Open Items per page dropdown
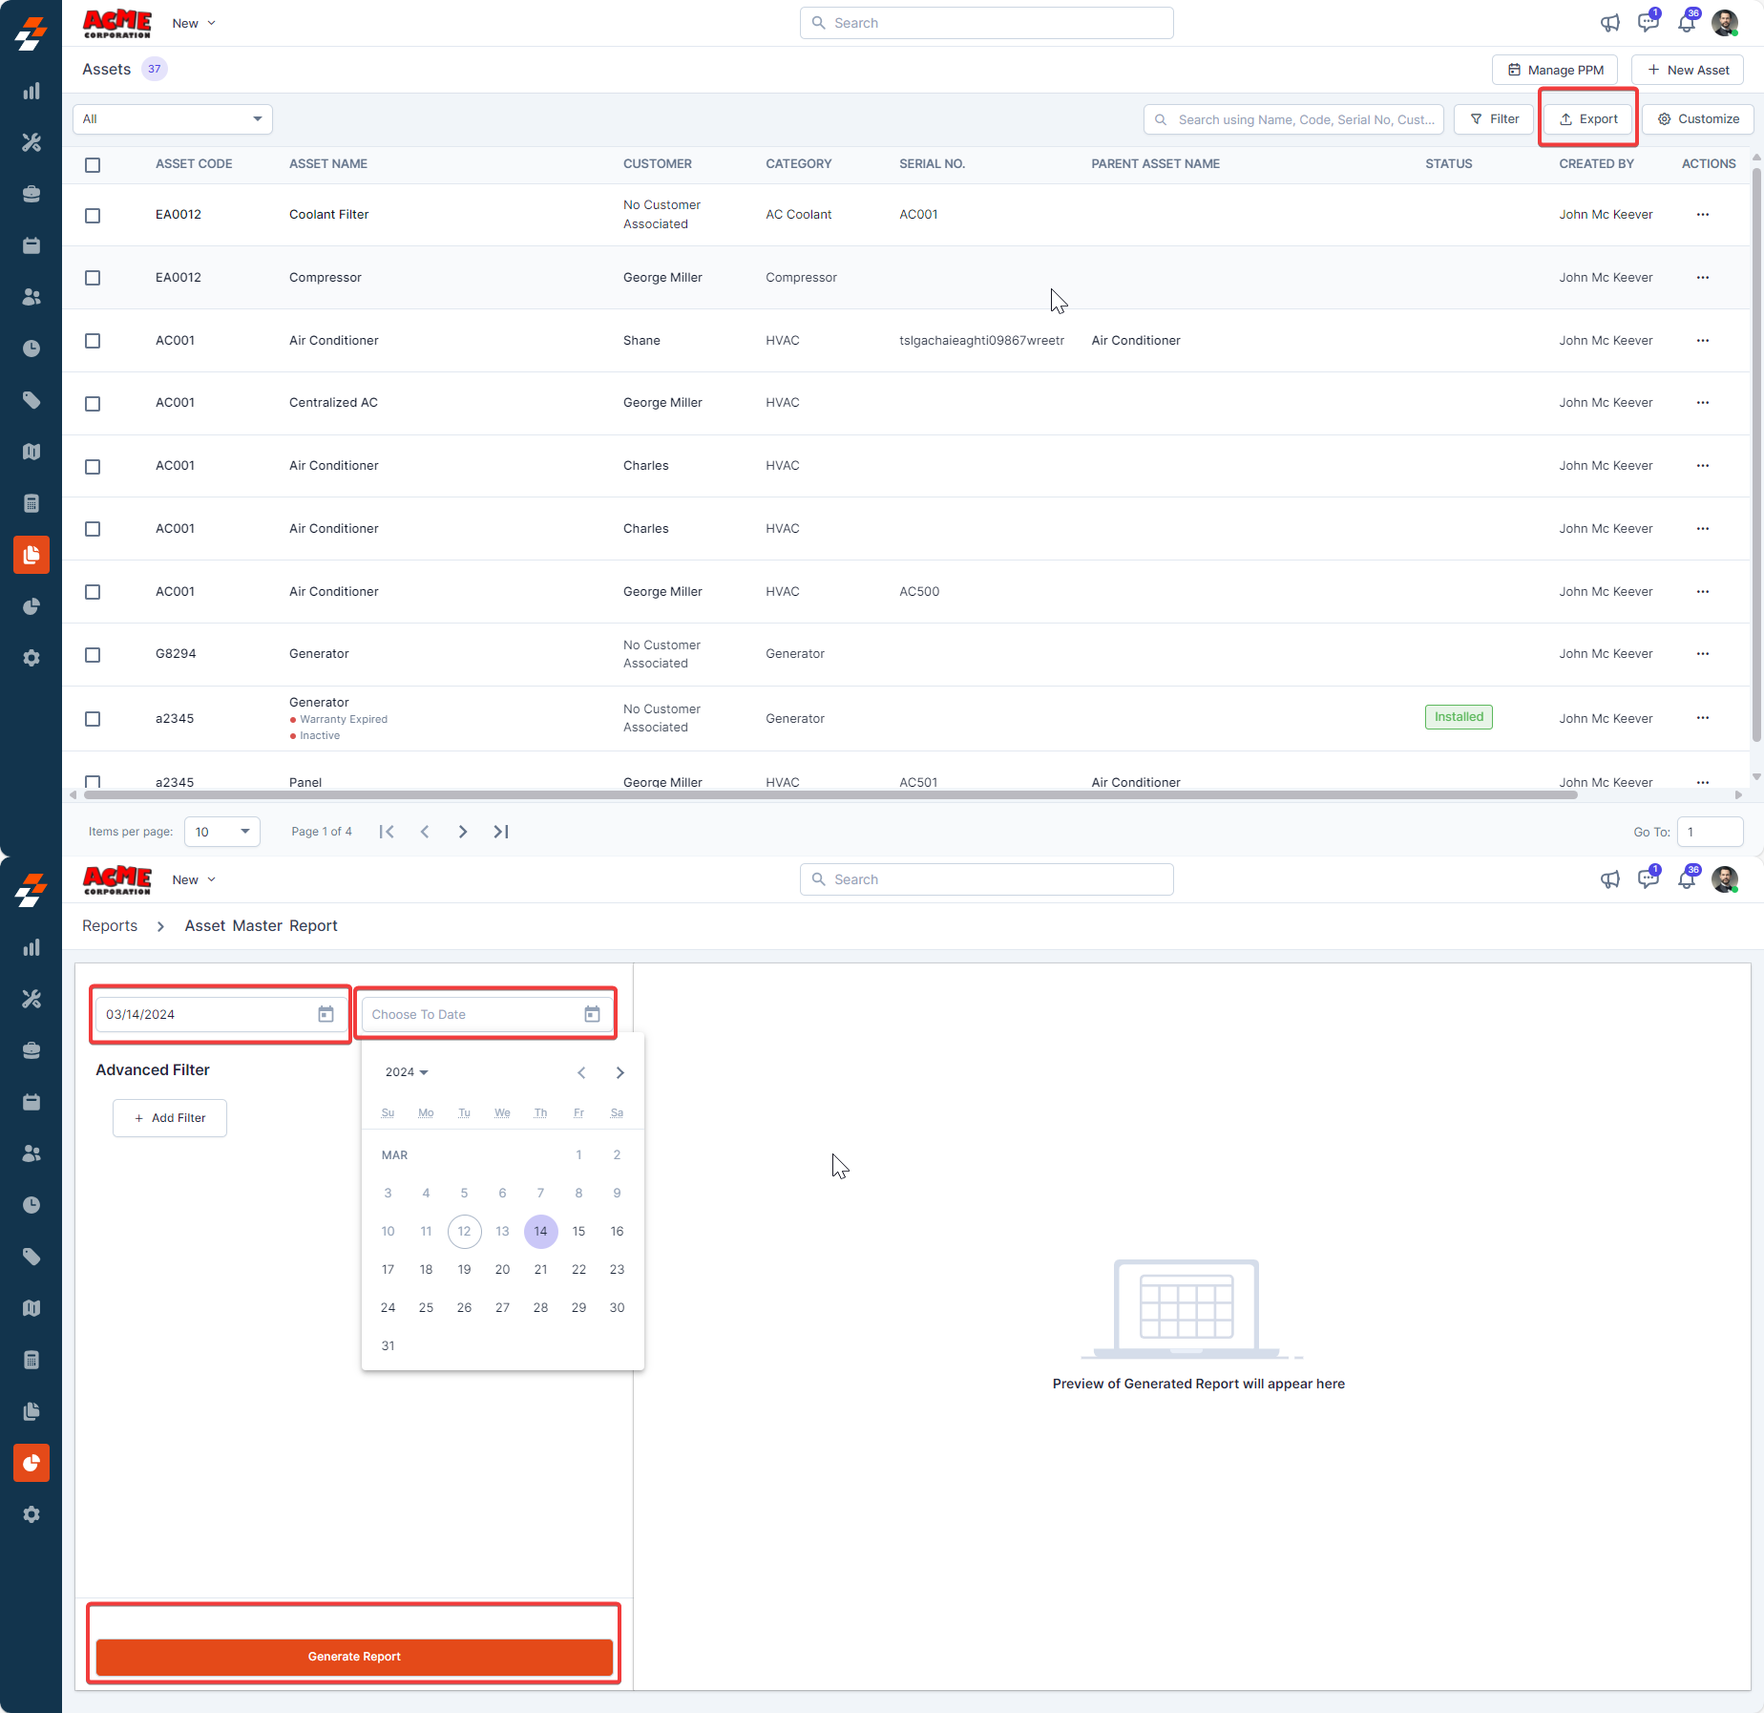1764x1713 pixels. point(221,832)
